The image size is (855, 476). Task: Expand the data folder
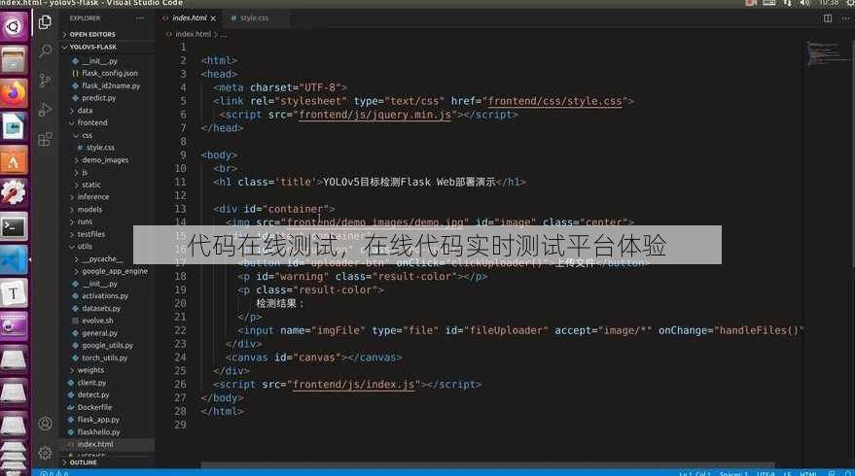(85, 111)
